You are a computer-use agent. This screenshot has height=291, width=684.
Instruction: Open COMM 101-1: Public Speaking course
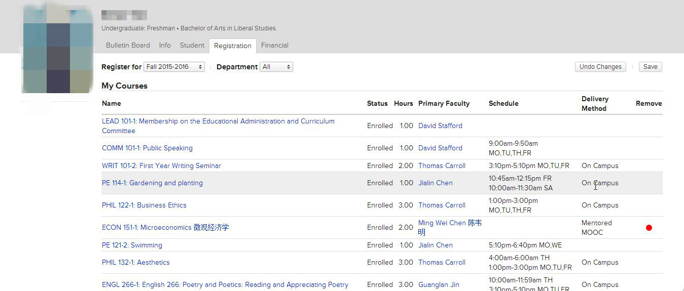[147, 148]
